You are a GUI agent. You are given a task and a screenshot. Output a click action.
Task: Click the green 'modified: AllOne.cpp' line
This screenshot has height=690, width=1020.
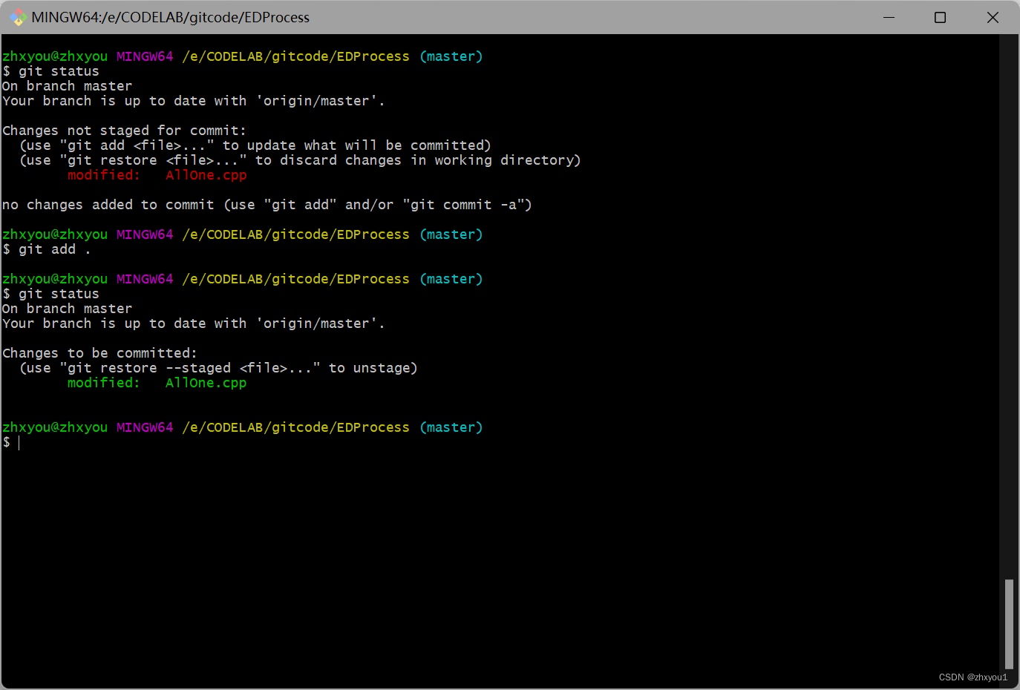[157, 383]
